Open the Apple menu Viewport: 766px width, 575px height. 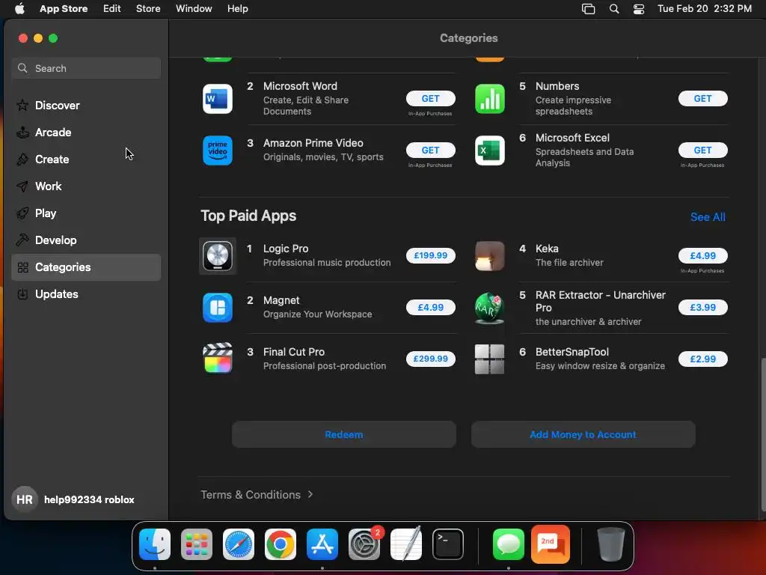coord(19,8)
